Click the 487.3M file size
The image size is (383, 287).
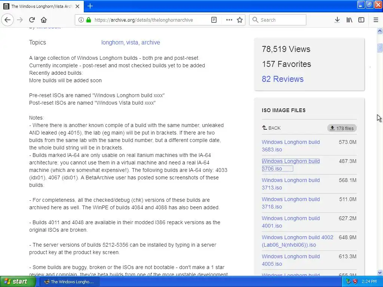click(x=347, y=161)
